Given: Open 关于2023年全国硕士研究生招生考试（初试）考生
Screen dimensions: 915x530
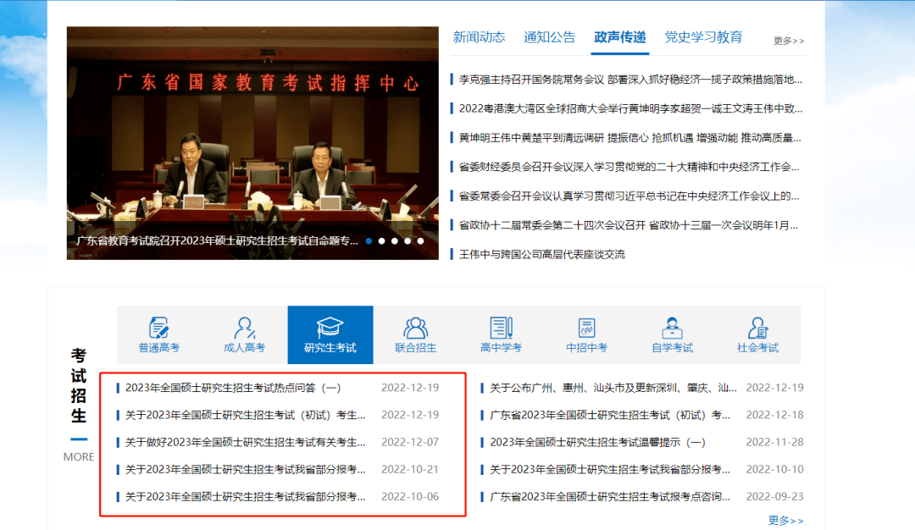Looking at the screenshot, I should click(245, 415).
